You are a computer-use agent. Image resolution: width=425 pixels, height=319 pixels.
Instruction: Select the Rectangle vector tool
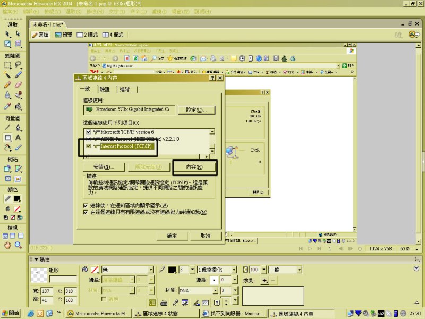pos(7,138)
